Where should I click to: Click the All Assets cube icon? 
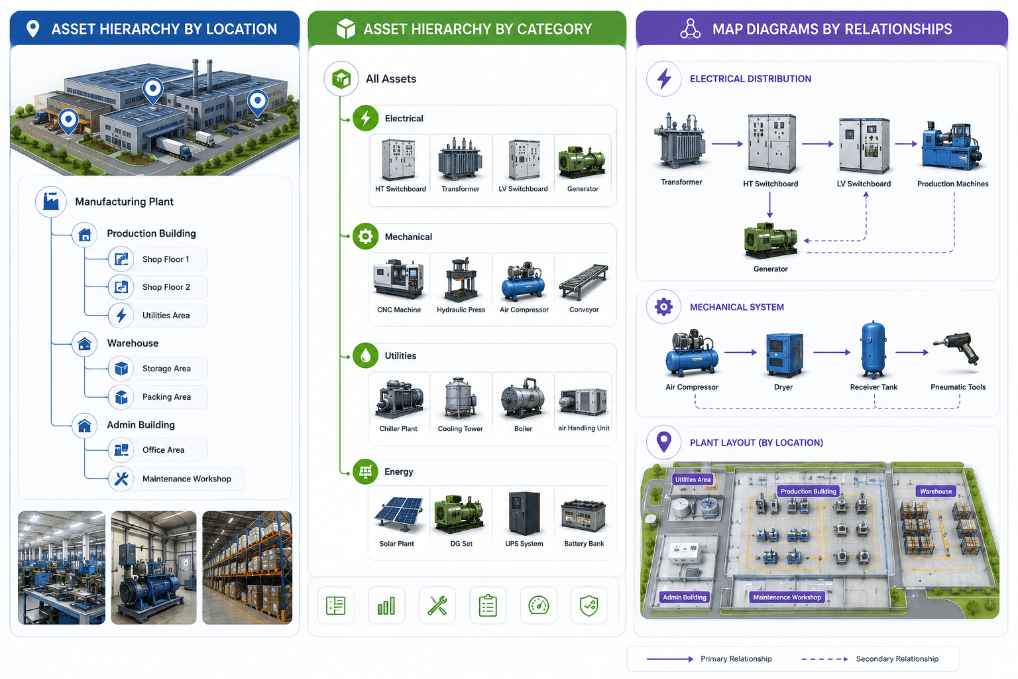click(x=341, y=79)
